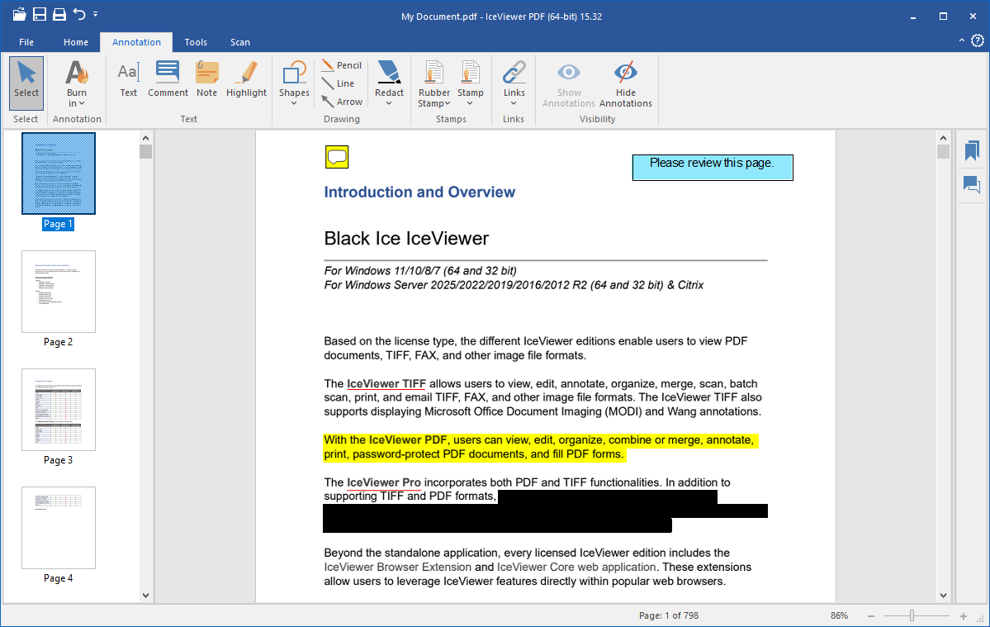
Task: Open the Comments panel icon
Action: (x=972, y=184)
